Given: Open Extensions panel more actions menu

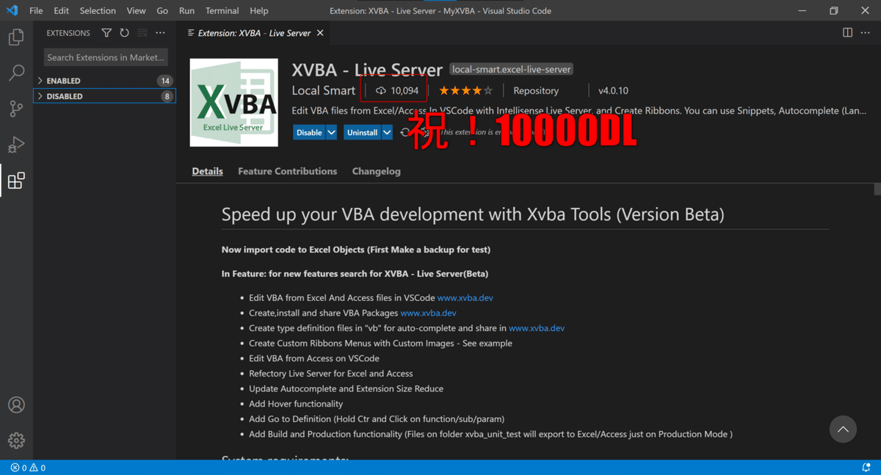Looking at the screenshot, I should 160,33.
